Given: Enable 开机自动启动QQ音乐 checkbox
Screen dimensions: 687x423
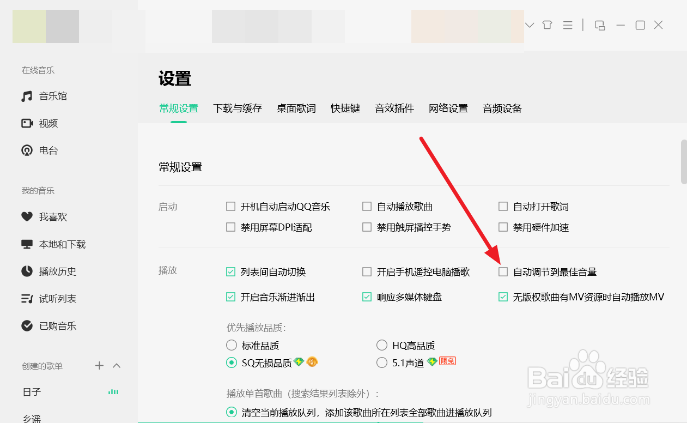Looking at the screenshot, I should (231, 207).
